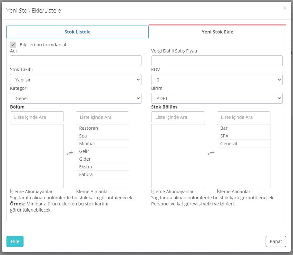293x255 pixels.
Task: Close the Yeni Stok Ekle/Listele dialog
Action: [x=285, y=8]
